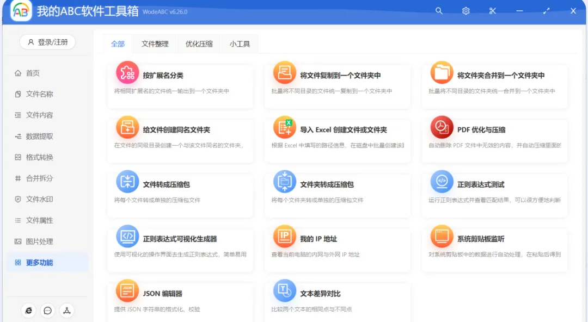Switch to the 文件整理 tab
The width and height of the screenshot is (588, 322).
point(155,44)
